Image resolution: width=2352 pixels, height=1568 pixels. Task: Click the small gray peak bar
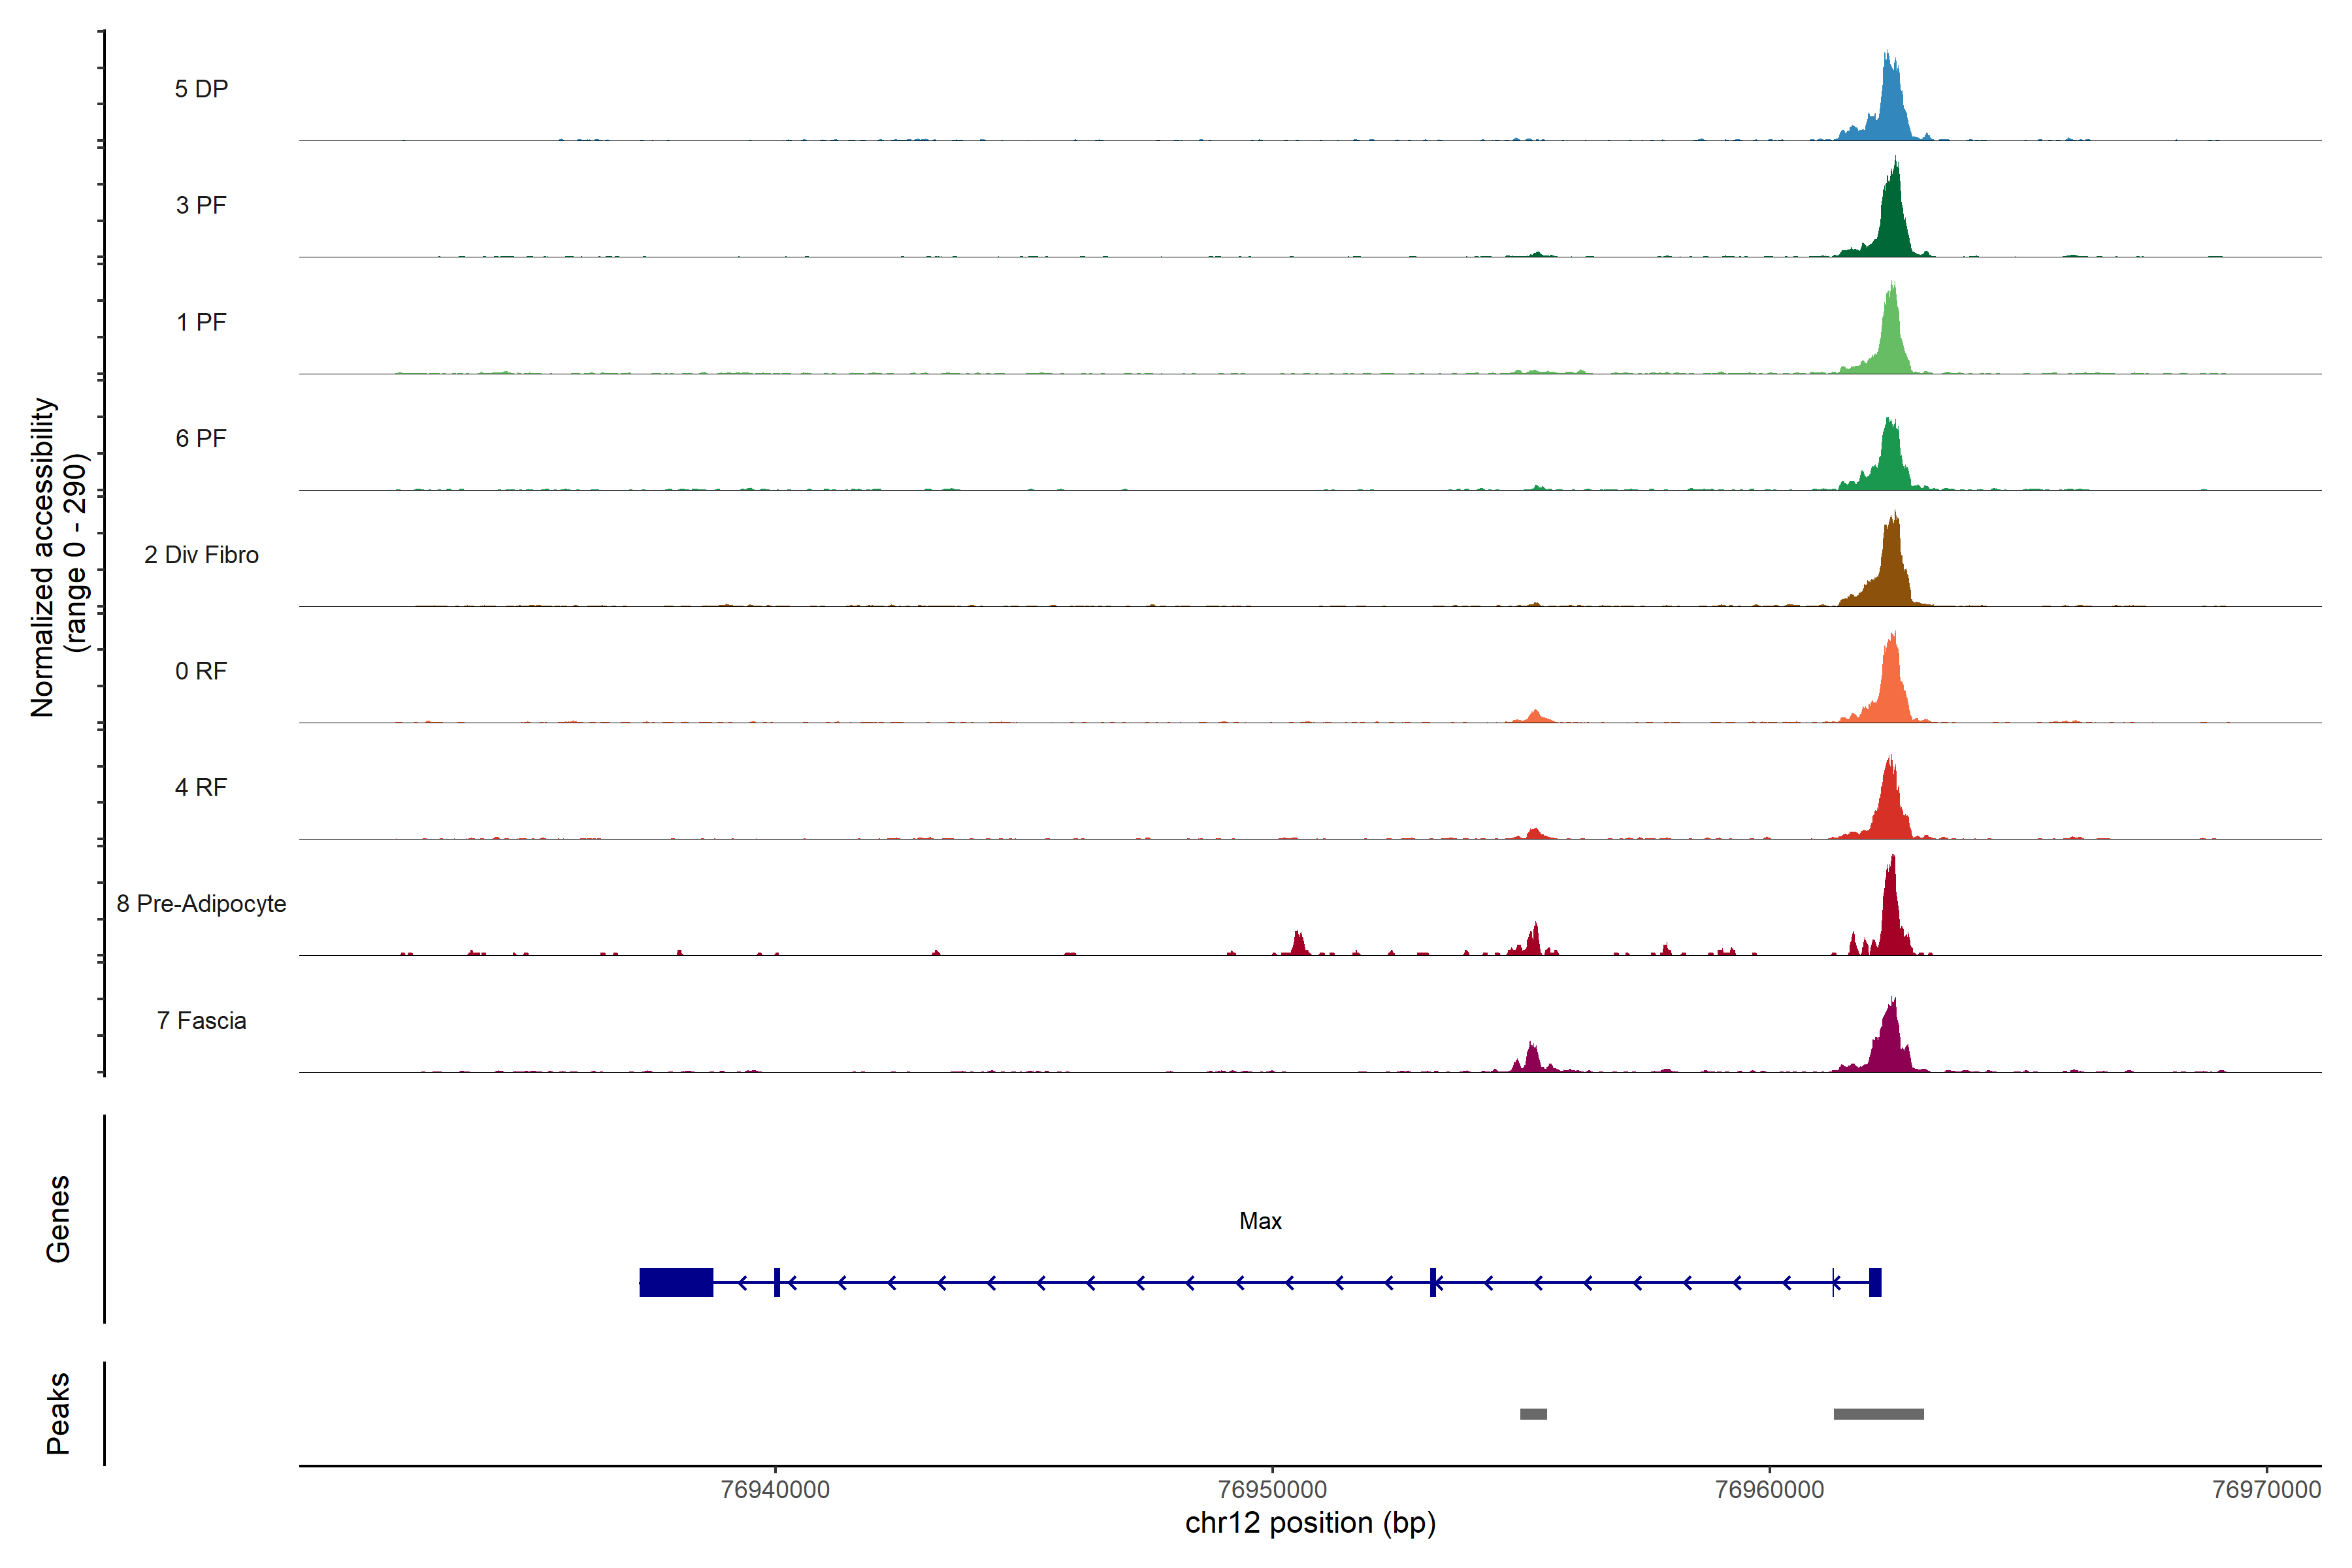click(x=1533, y=1414)
